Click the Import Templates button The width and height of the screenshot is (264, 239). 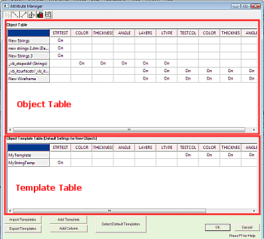(x=23, y=220)
